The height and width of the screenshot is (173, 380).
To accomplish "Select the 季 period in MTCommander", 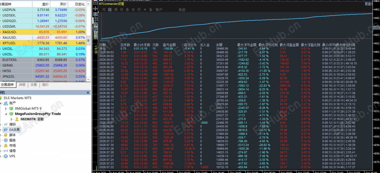I will [127, 10].
